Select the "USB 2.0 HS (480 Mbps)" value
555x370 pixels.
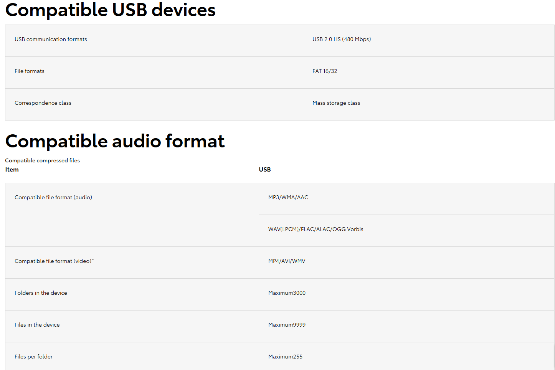(341, 39)
